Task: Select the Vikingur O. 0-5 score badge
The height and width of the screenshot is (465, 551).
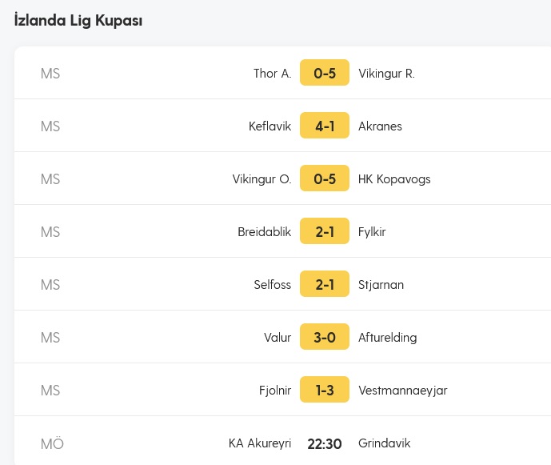Action: click(x=325, y=178)
